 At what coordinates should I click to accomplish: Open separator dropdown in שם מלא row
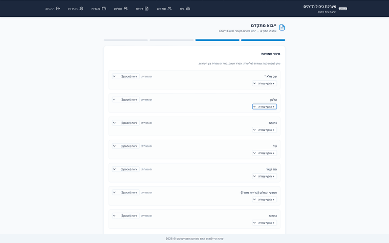pos(125,76)
